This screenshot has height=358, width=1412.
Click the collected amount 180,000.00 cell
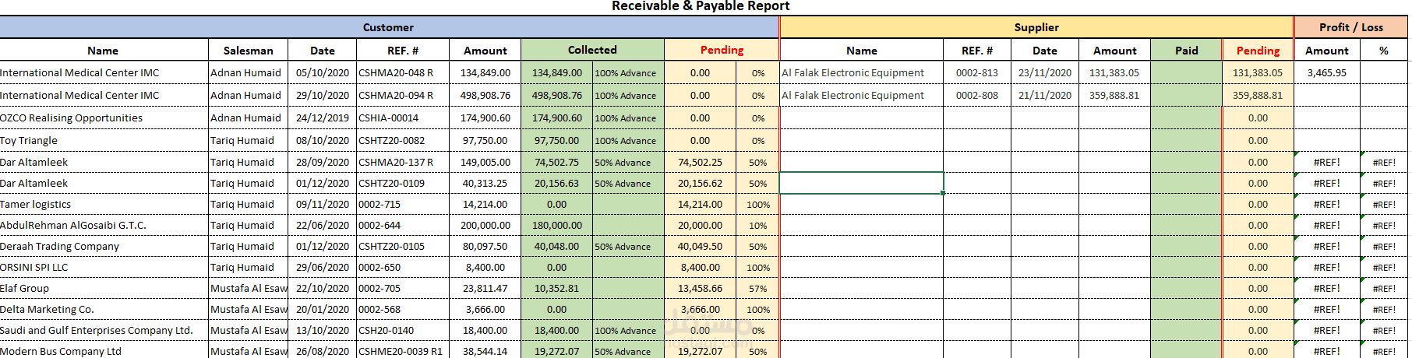tap(556, 225)
